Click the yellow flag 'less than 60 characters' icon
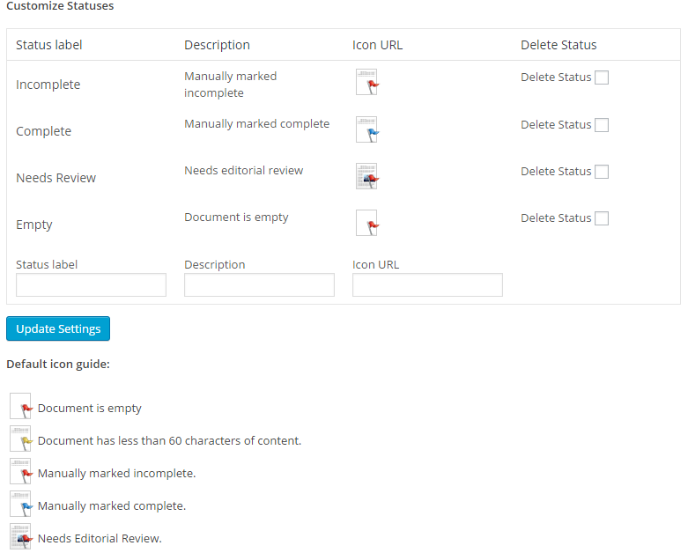This screenshot has width=688, height=553. [20, 439]
